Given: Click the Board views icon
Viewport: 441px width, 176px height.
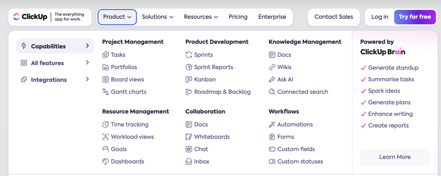Looking at the screenshot, I should click(106, 80).
